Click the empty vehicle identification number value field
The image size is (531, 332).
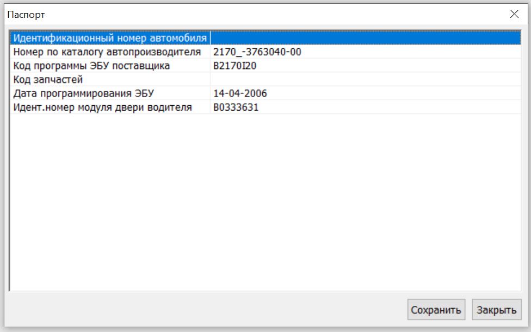[365, 38]
